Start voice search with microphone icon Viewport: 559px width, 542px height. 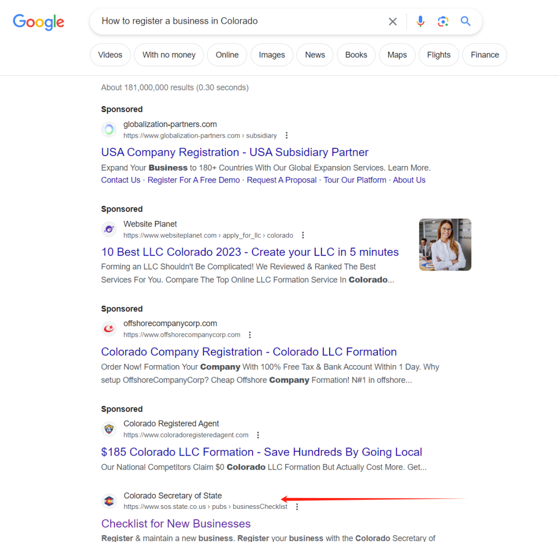point(420,21)
